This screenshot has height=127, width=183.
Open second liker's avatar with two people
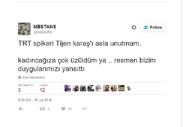(75, 88)
